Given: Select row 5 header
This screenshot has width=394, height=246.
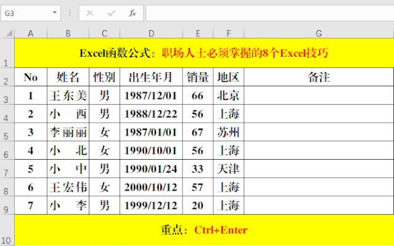Looking at the screenshot, I should pos(7,132).
